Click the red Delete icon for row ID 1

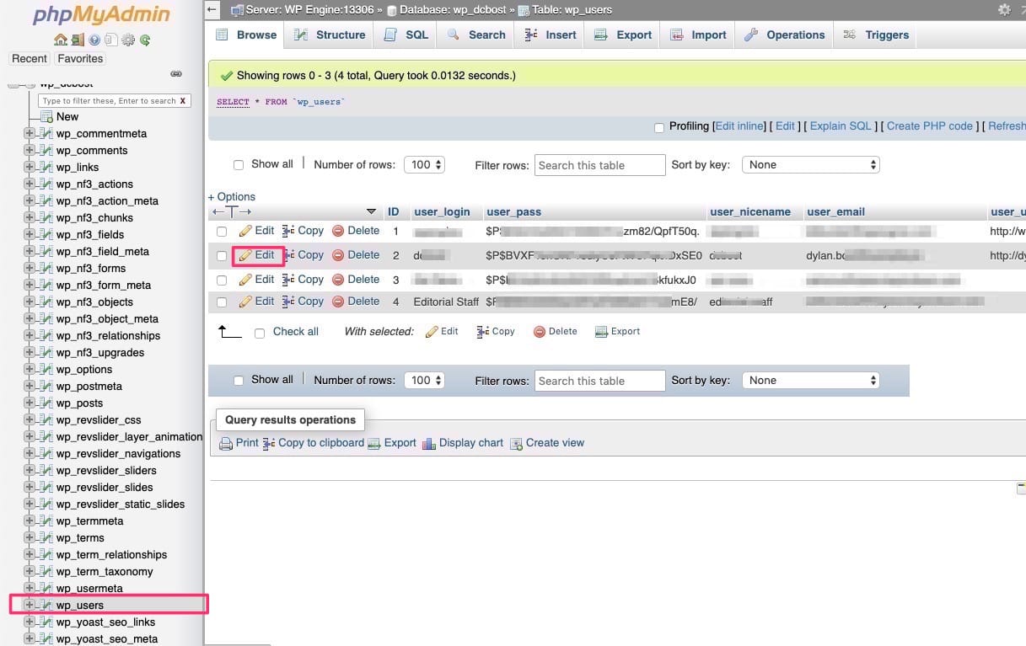338,231
